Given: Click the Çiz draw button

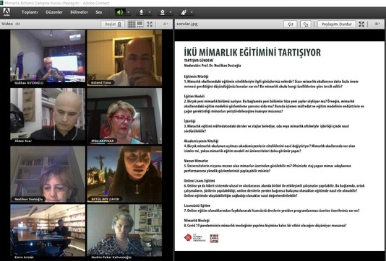Looking at the screenshot, I should (x=291, y=24).
